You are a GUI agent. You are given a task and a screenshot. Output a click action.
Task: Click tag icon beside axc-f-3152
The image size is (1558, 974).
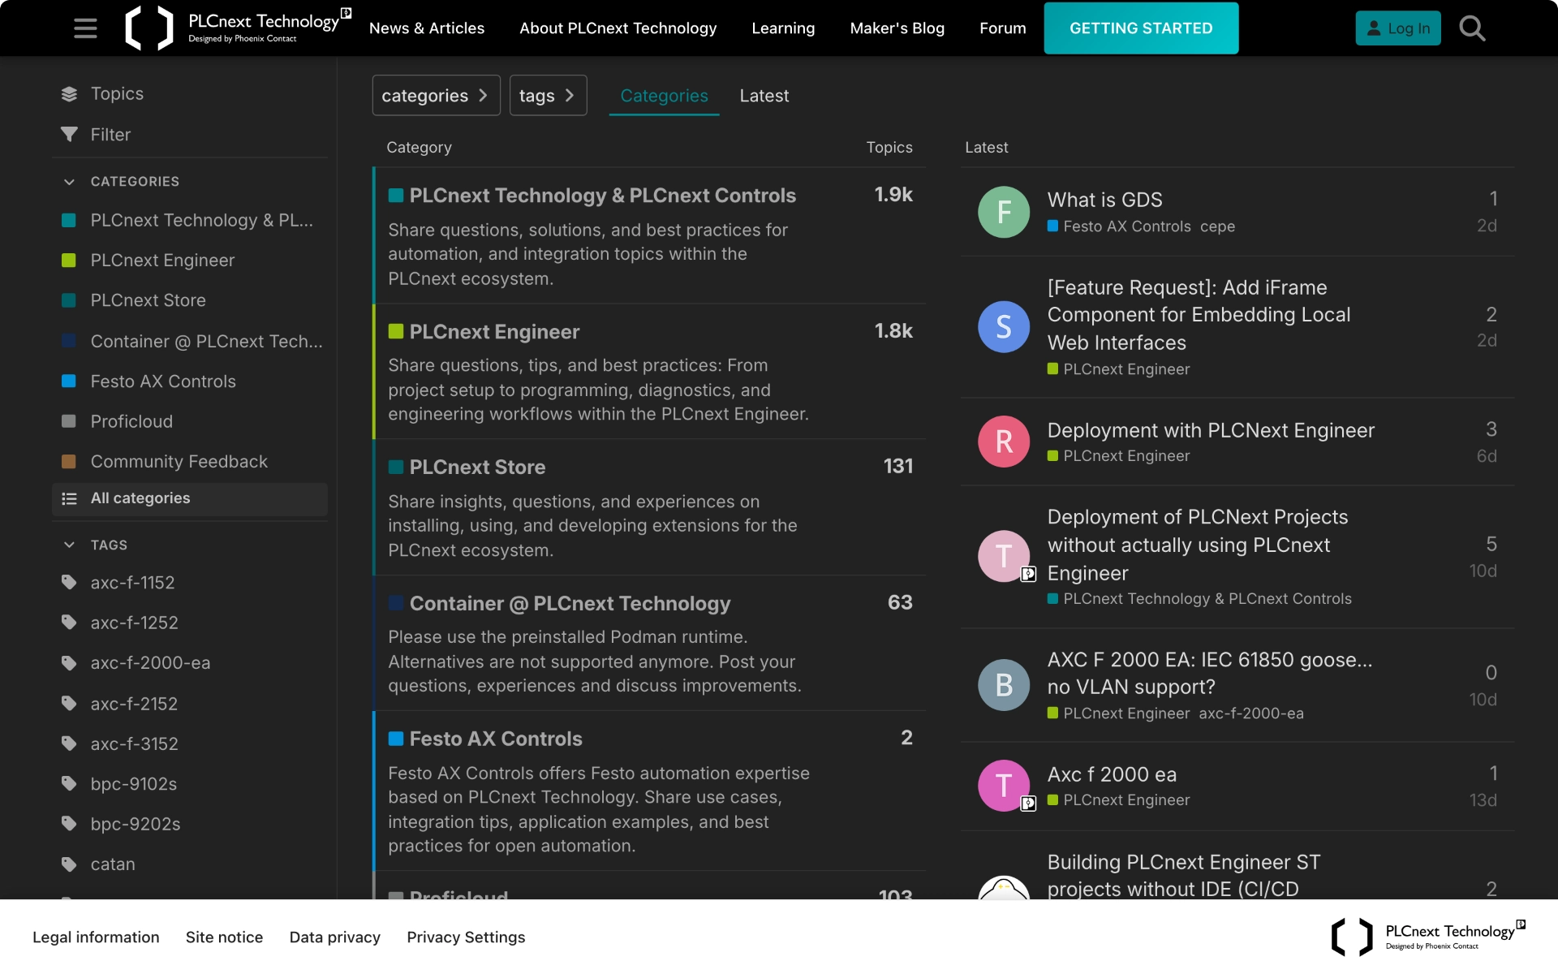tap(69, 743)
